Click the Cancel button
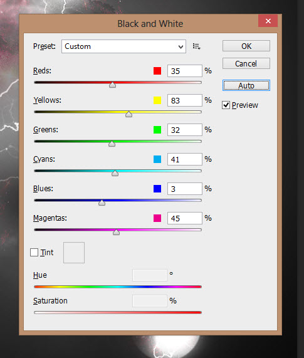 pyautogui.click(x=246, y=63)
